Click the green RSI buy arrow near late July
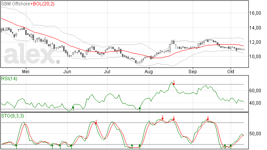This screenshot has width=267, height=150. coord(140,109)
